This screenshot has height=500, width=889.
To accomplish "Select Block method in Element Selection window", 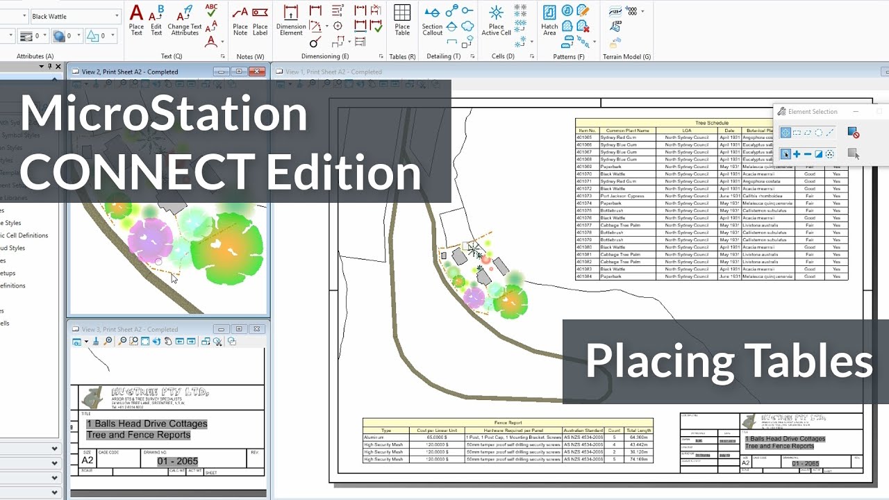I will (797, 133).
